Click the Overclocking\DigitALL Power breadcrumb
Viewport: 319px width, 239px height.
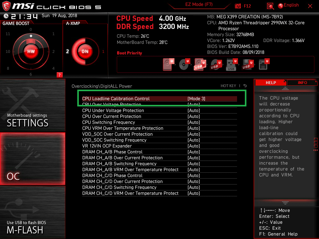[x=102, y=86]
